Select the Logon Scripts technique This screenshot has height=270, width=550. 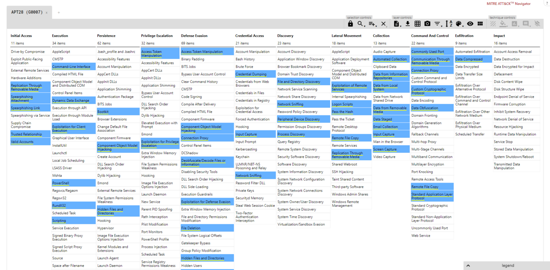pos(351,104)
